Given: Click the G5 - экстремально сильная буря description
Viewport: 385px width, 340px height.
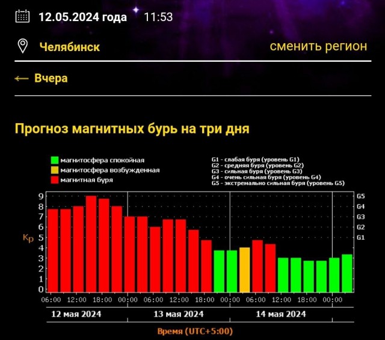Looking at the screenshot, I should pos(278,183).
